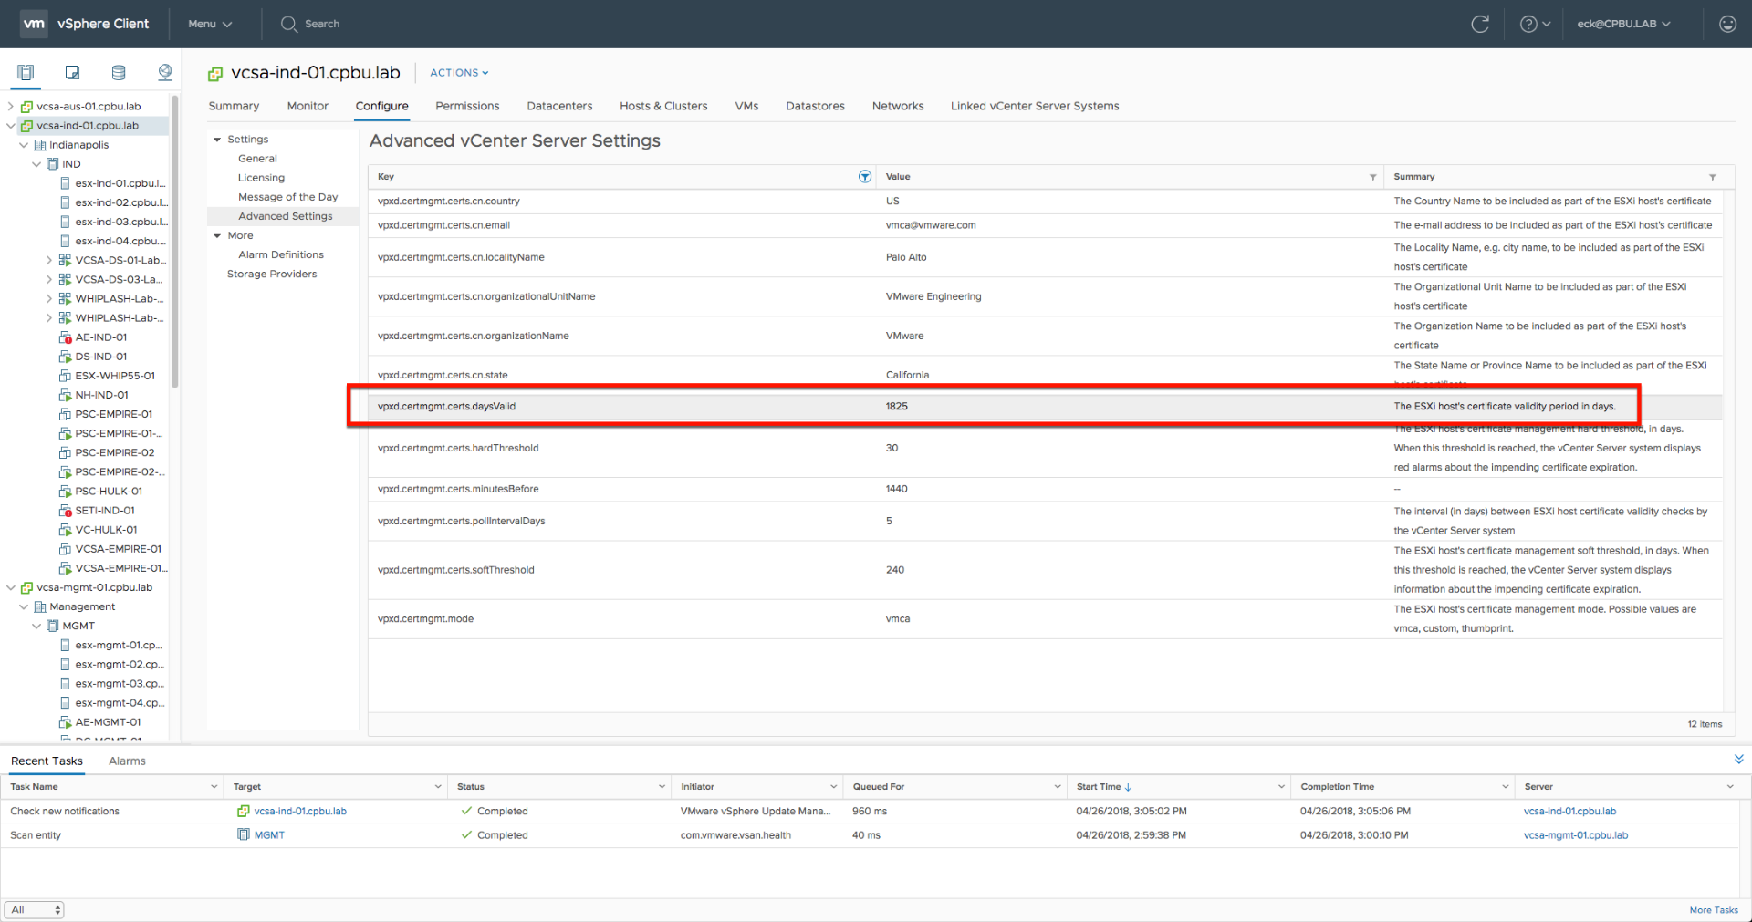Image resolution: width=1752 pixels, height=922 pixels.
Task: Click in the Search field
Action: [x=322, y=24]
